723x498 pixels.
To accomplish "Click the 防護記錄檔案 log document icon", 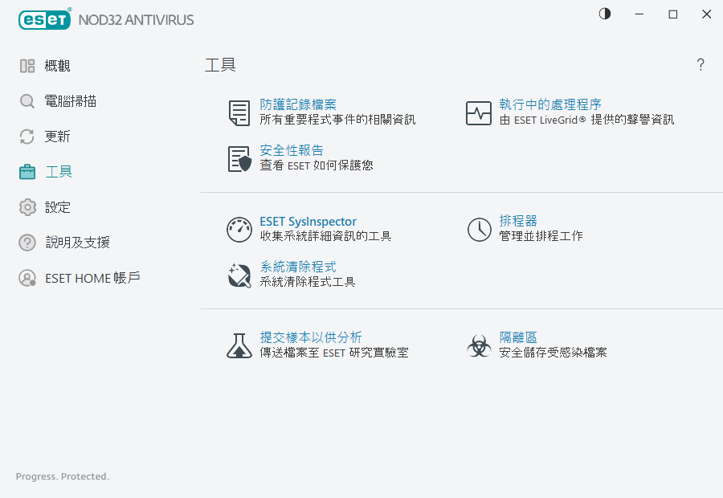I will click(239, 112).
